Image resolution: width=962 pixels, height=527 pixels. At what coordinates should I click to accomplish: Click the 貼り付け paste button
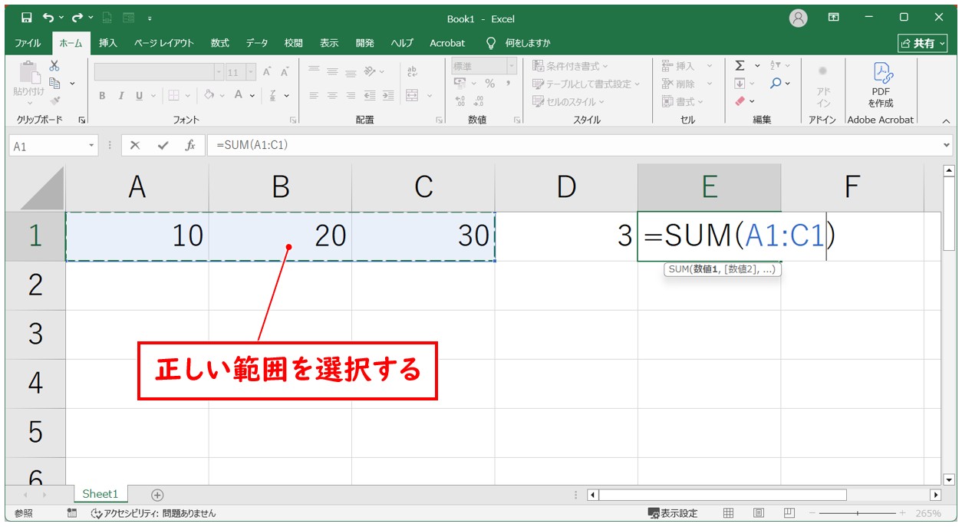[28, 83]
